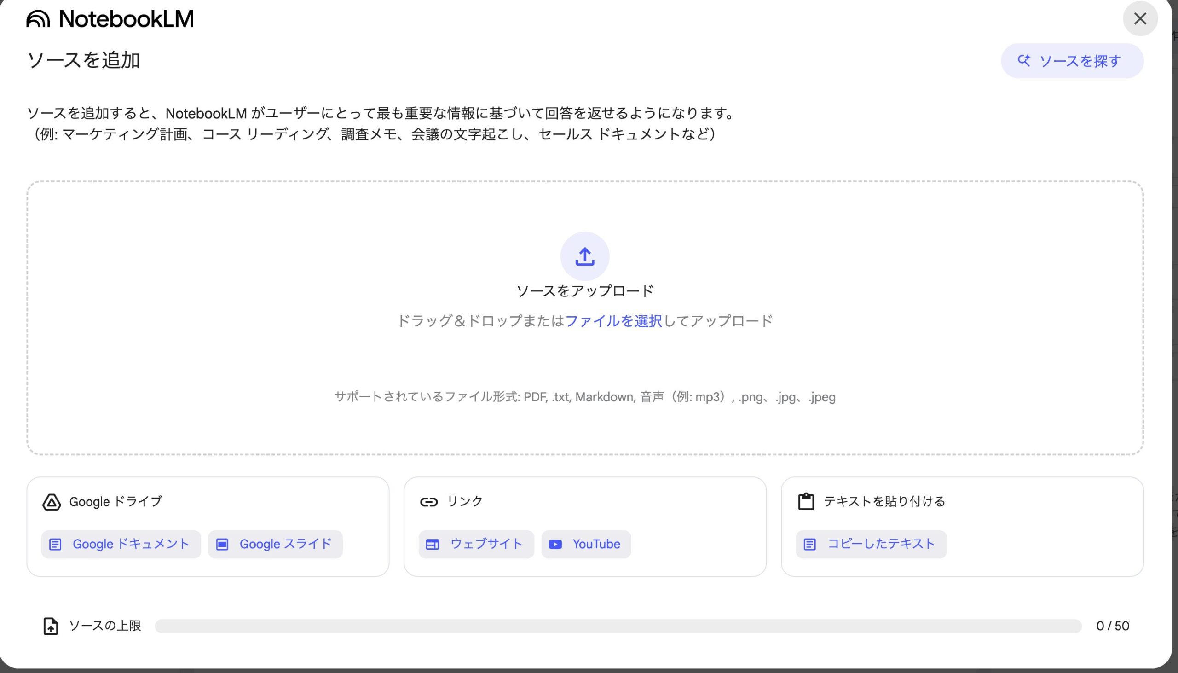Click the NotebookLM wordmark text

[127, 19]
